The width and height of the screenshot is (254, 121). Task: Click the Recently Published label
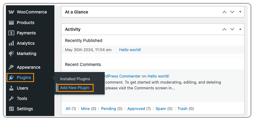pos(84,41)
